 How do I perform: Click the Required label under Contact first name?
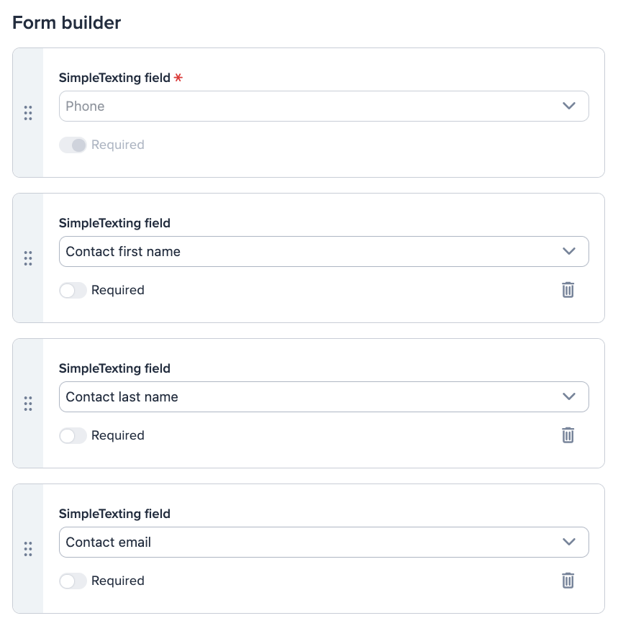click(x=118, y=290)
